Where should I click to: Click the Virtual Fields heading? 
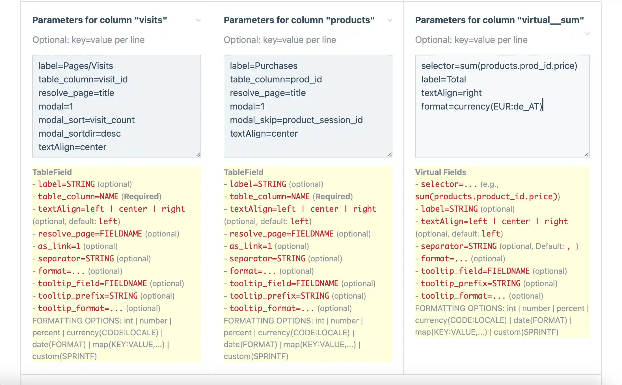[441, 172]
